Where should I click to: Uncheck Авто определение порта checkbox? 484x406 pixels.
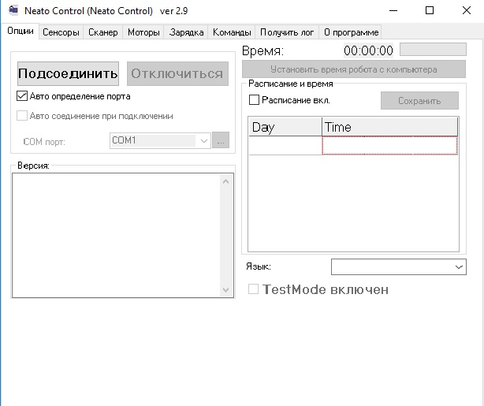[21, 96]
